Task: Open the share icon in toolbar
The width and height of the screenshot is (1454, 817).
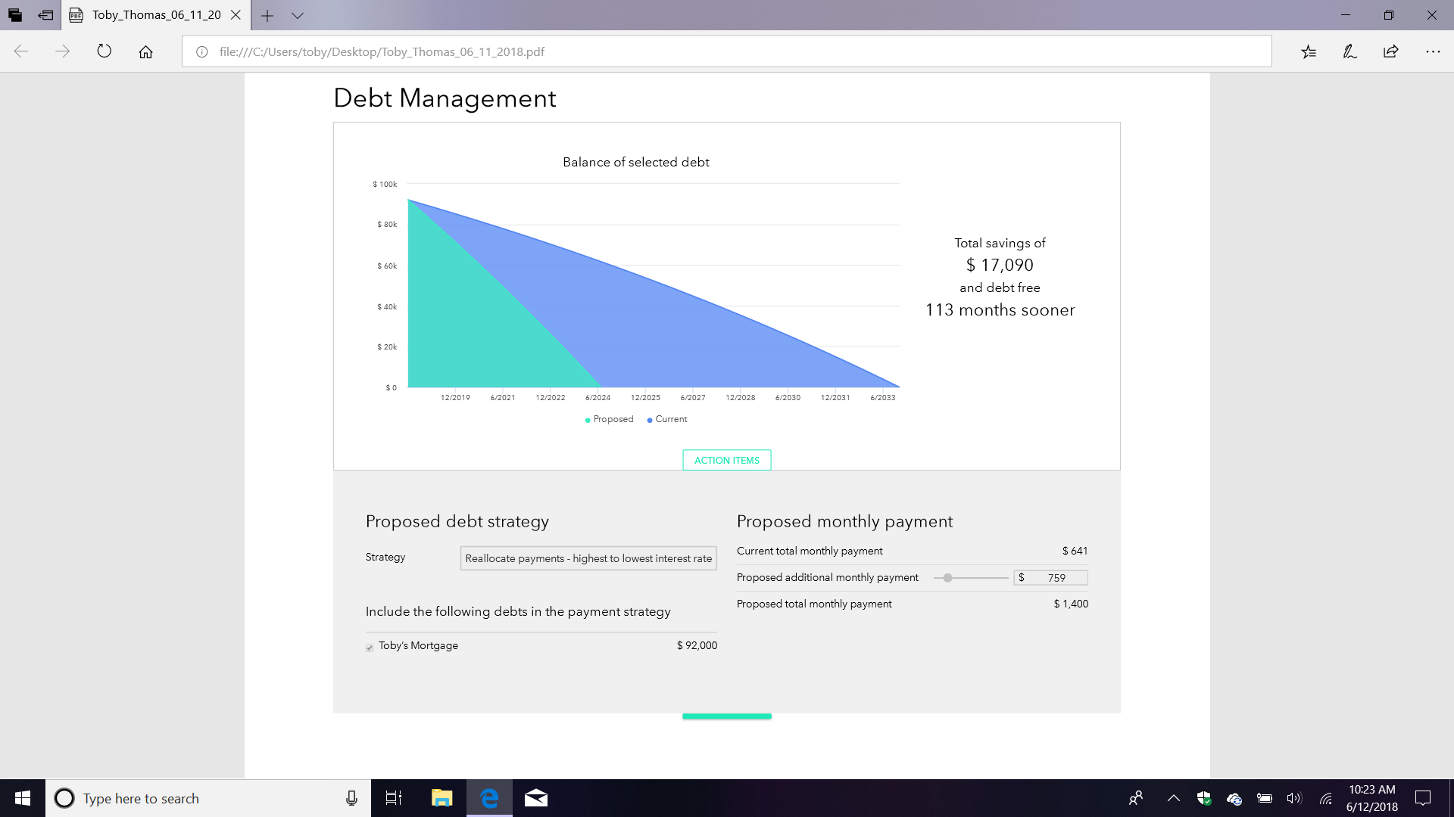Action: [x=1390, y=51]
